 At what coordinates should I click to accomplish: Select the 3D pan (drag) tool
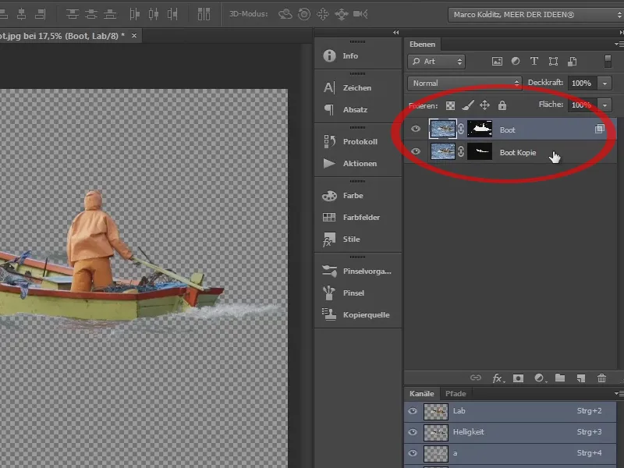pyautogui.click(x=323, y=14)
